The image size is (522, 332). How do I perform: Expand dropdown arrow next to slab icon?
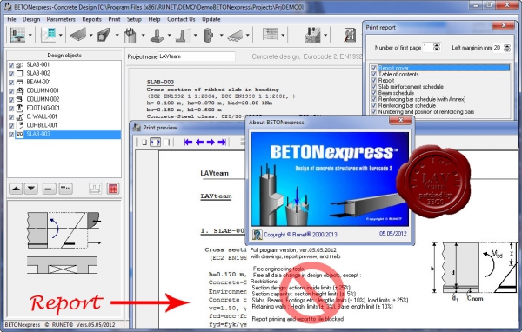click(90, 35)
